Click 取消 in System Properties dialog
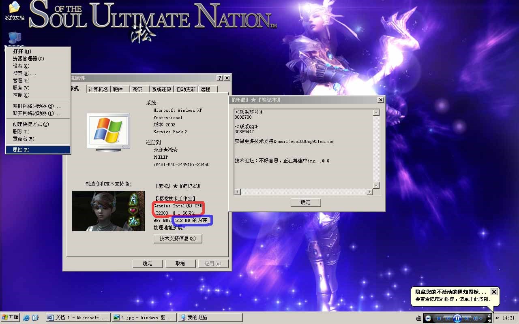This screenshot has height=324, width=519. [180, 264]
